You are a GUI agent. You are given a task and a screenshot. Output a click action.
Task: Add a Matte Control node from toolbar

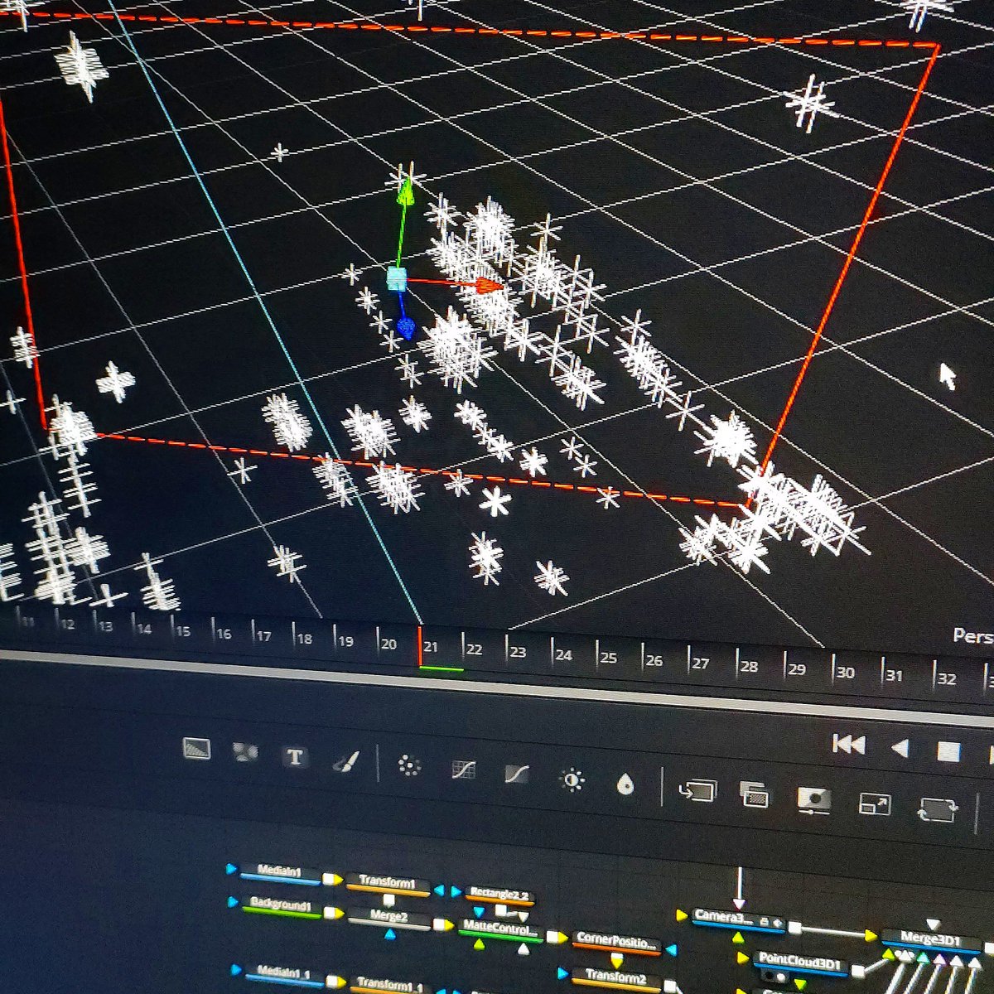tap(813, 800)
